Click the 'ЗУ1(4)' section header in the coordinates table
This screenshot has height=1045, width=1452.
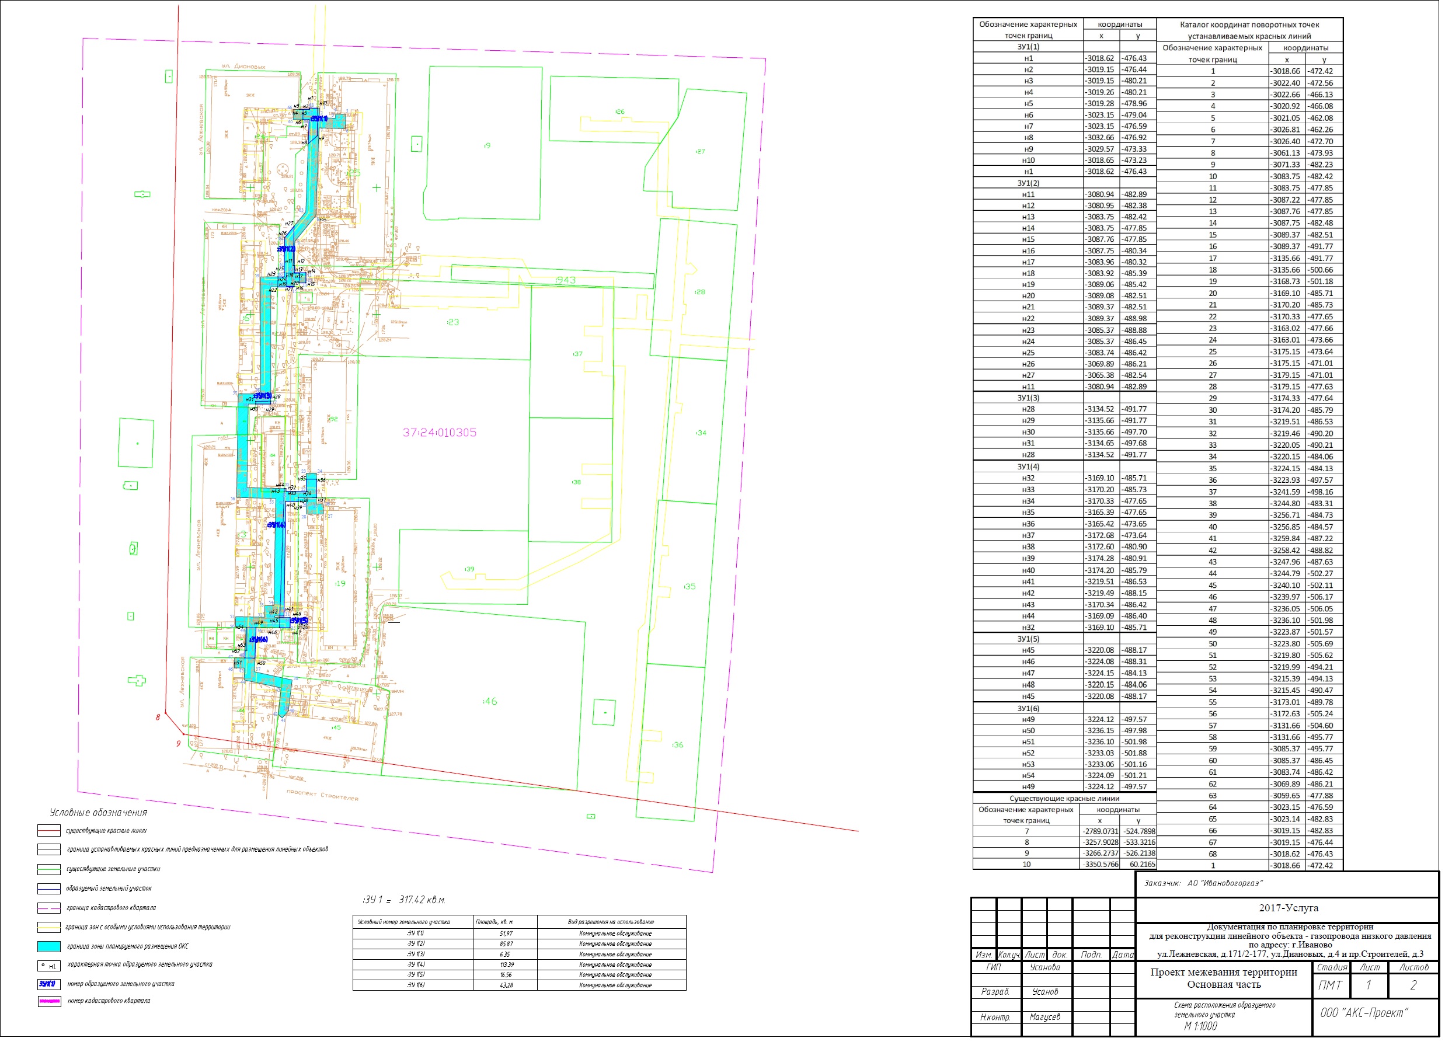click(1028, 467)
